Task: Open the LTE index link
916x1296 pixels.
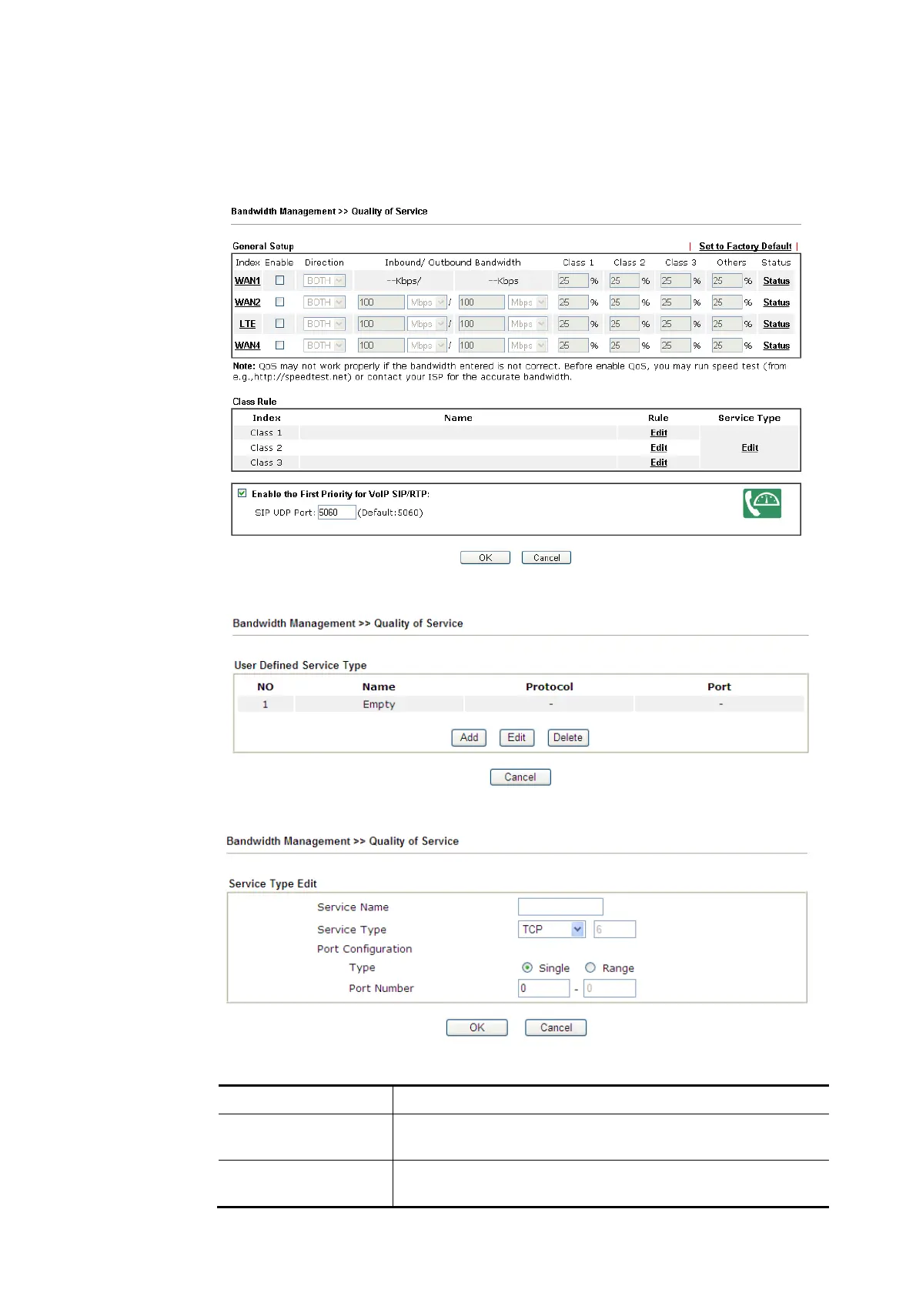Action: point(247,324)
